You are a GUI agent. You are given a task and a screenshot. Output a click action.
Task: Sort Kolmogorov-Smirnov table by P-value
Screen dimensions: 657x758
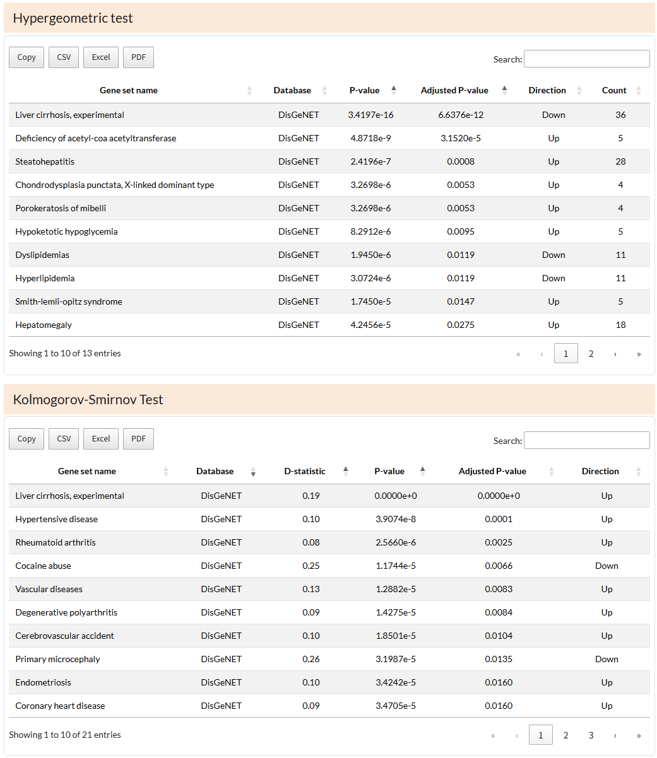(393, 471)
